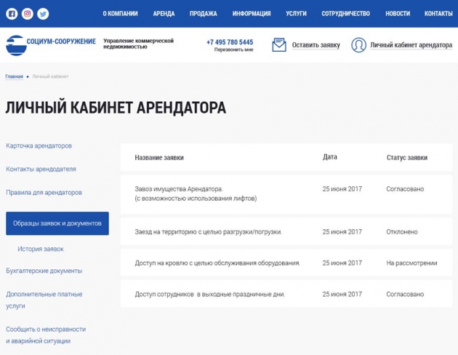Sort by the «Статус заявки» column header

406,157
